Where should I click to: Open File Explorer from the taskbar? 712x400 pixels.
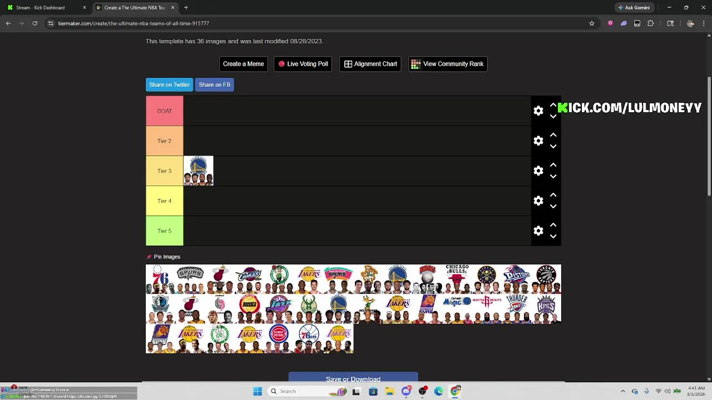389,391
